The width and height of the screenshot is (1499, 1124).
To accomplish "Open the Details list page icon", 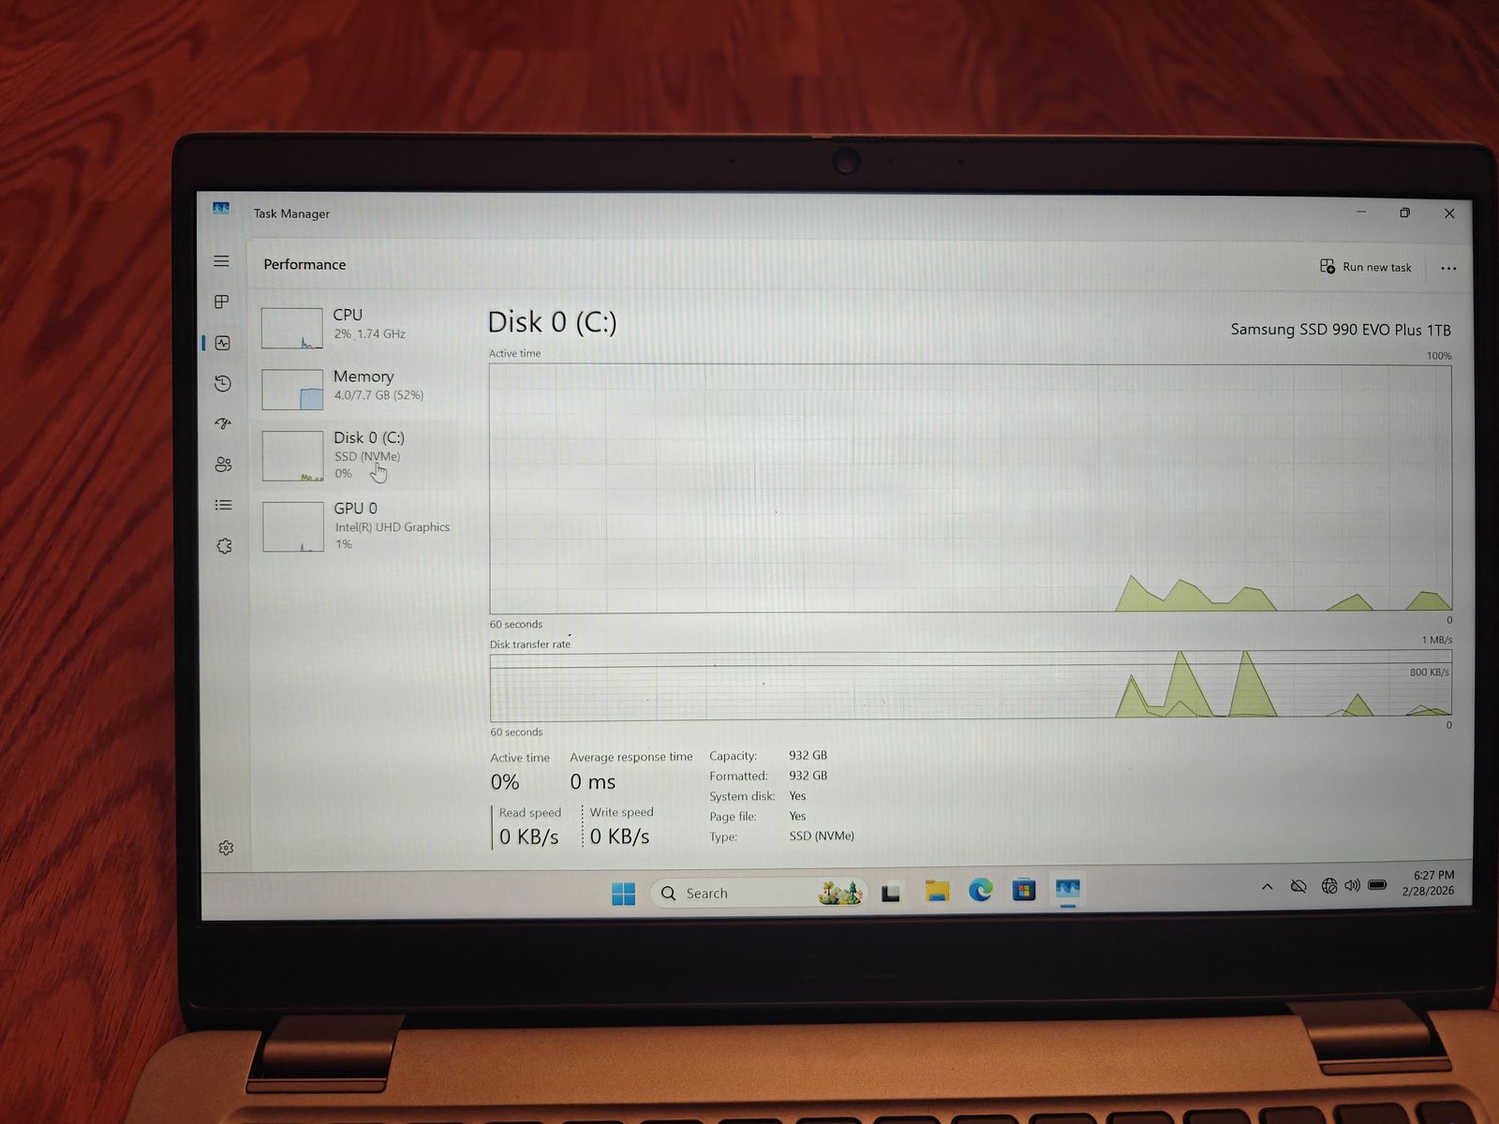I will 223,505.
